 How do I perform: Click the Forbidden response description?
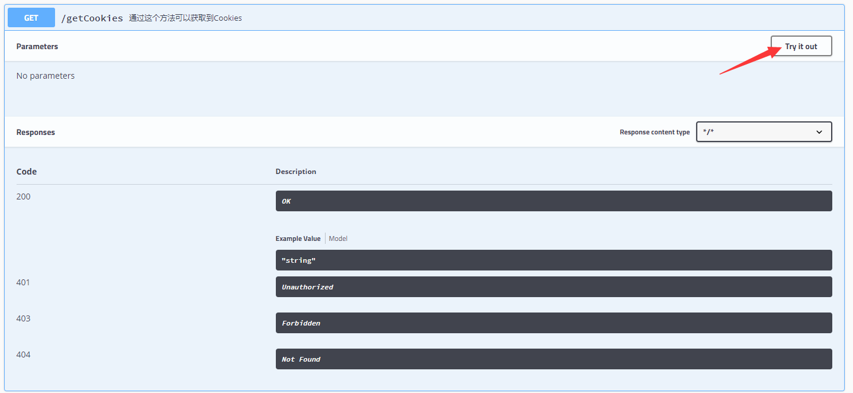(553, 323)
